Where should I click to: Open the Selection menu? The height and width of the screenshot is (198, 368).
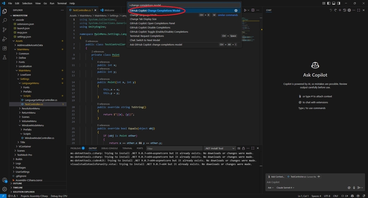(x=27, y=3)
